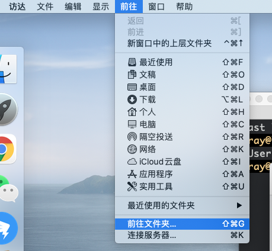This screenshot has height=251, width=272.
Task: Click the 实用工具 wrench icon
Action: tap(132, 186)
